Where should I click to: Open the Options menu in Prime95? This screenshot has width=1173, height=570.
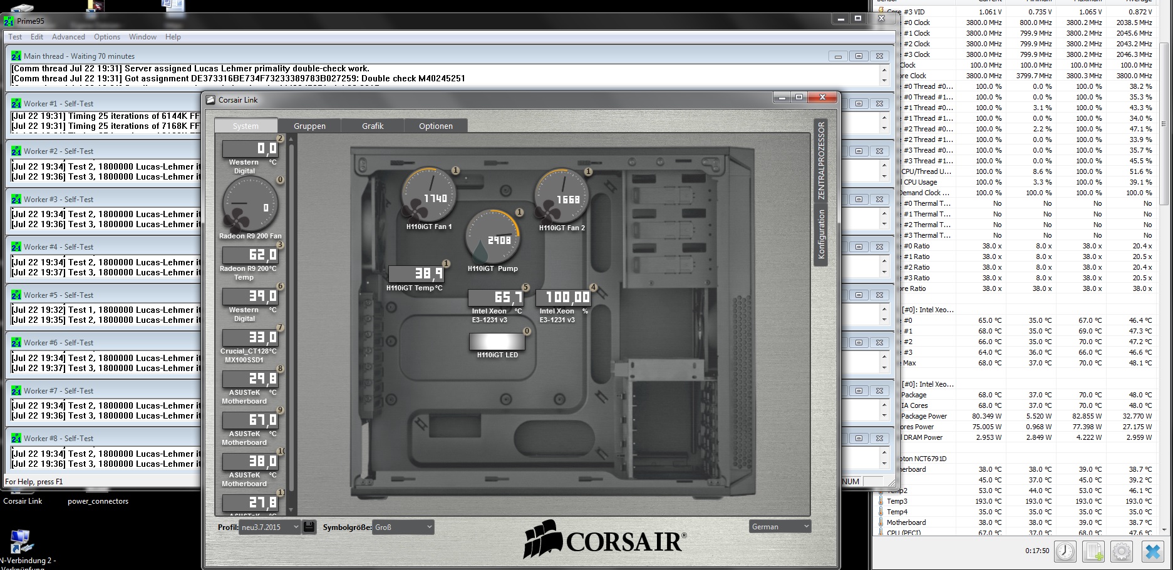point(107,37)
